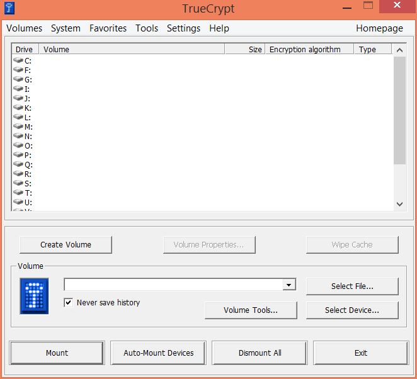Uncheck Never save history checkbox
Viewport: 417px width, 379px height.
coord(69,302)
